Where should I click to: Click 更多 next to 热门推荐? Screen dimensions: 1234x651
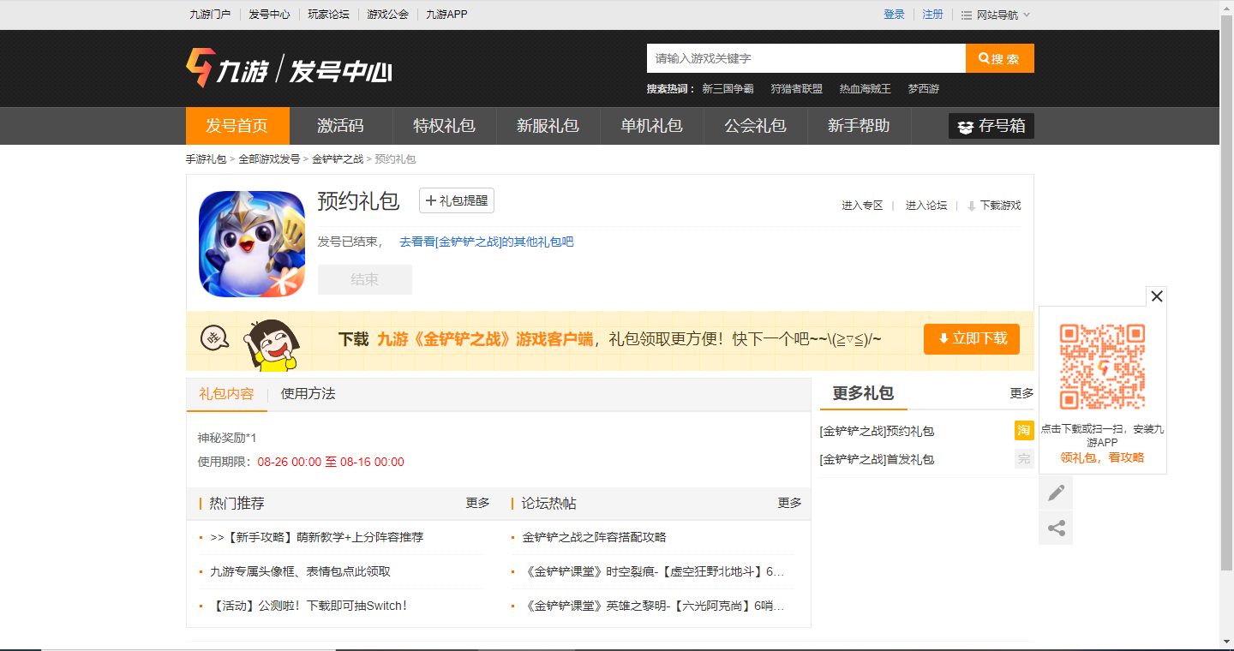[x=477, y=503]
